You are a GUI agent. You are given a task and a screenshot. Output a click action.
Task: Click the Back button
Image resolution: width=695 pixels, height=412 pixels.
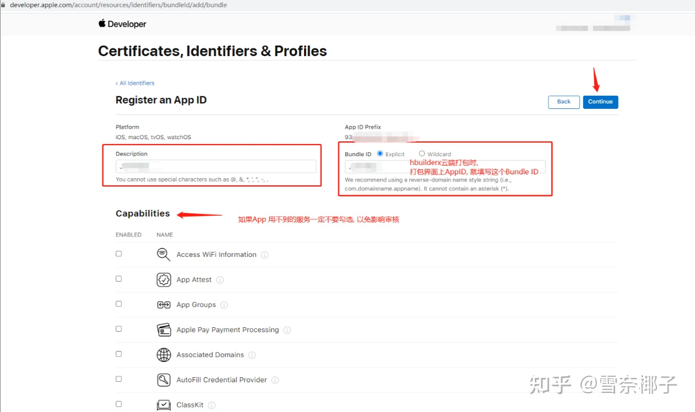564,102
